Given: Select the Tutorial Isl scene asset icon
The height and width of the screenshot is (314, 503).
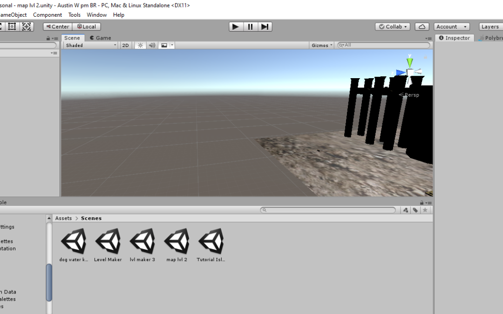Looking at the screenshot, I should click(x=211, y=241).
